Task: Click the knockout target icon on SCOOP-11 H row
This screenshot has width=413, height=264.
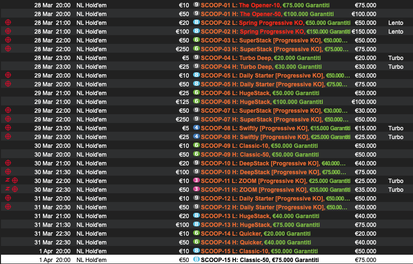Action: tap(15, 189)
